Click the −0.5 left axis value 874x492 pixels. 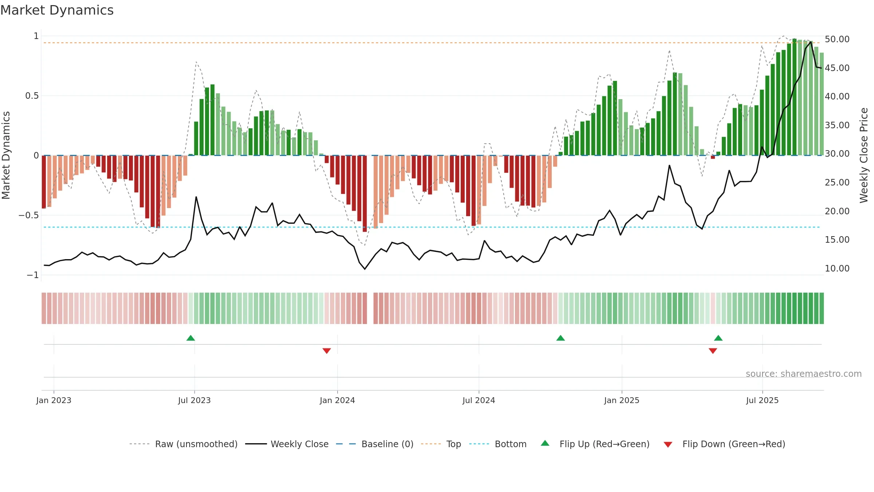point(29,215)
